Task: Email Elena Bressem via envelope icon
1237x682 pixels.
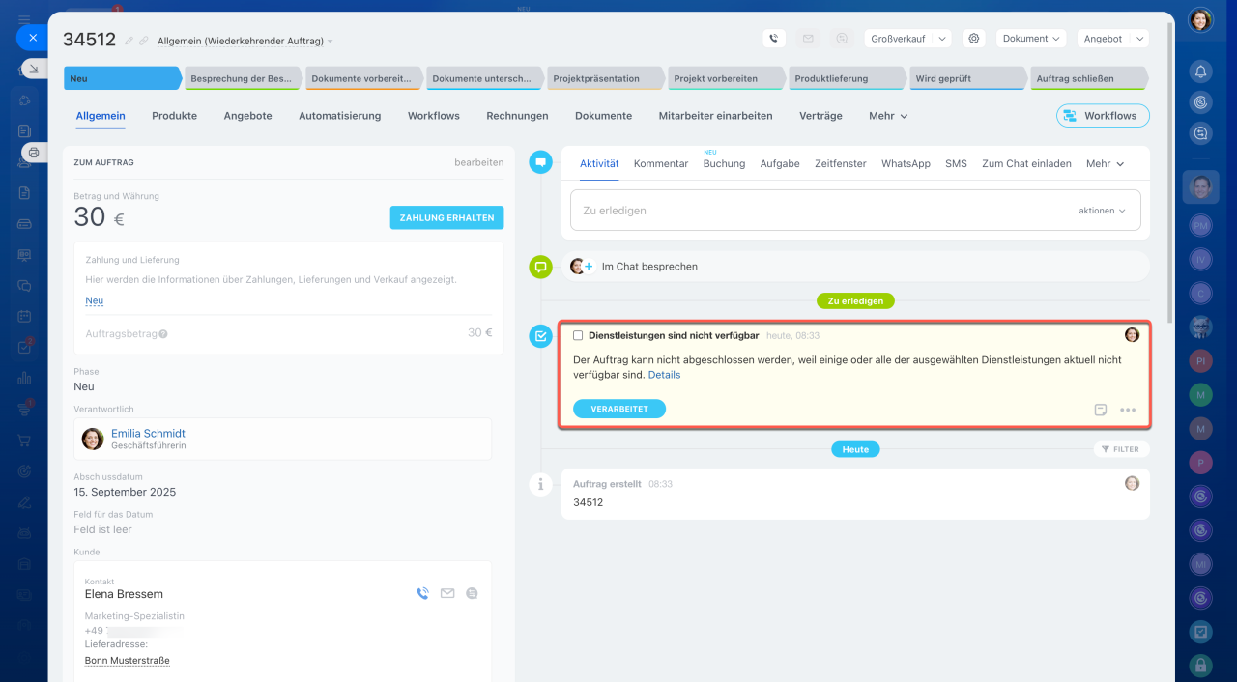Action: [x=447, y=594]
